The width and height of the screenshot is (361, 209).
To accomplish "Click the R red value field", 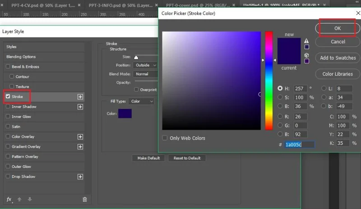I will pyautogui.click(x=300, y=116).
